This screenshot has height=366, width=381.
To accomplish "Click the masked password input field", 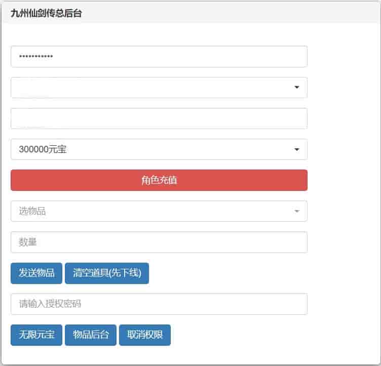I will coord(159,57).
